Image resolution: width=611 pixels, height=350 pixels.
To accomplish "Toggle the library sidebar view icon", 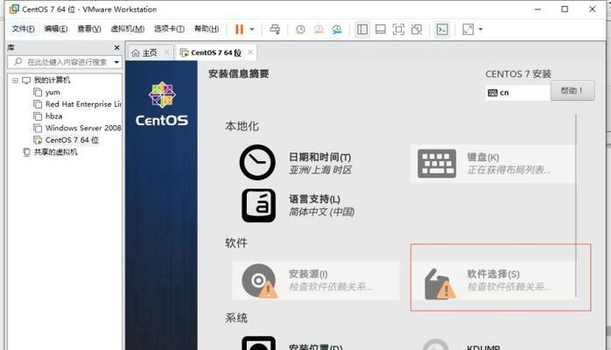I will coord(362,29).
